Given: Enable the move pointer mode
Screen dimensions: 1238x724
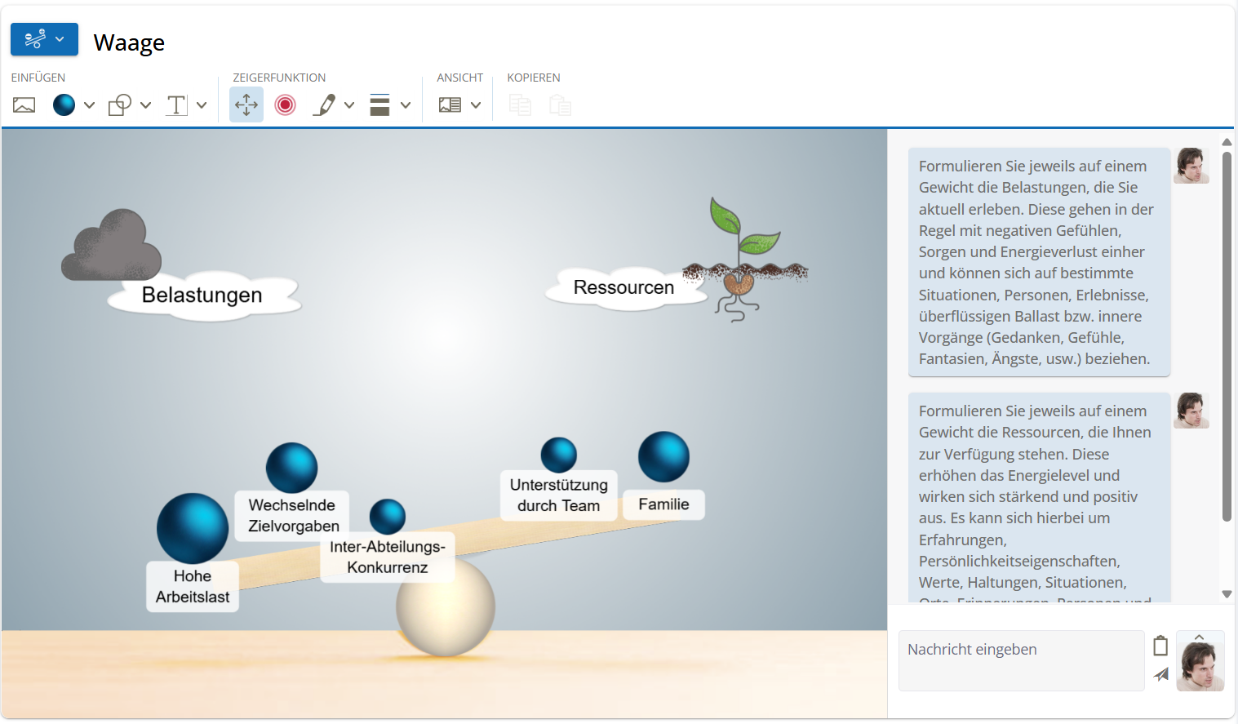Looking at the screenshot, I should (x=246, y=105).
